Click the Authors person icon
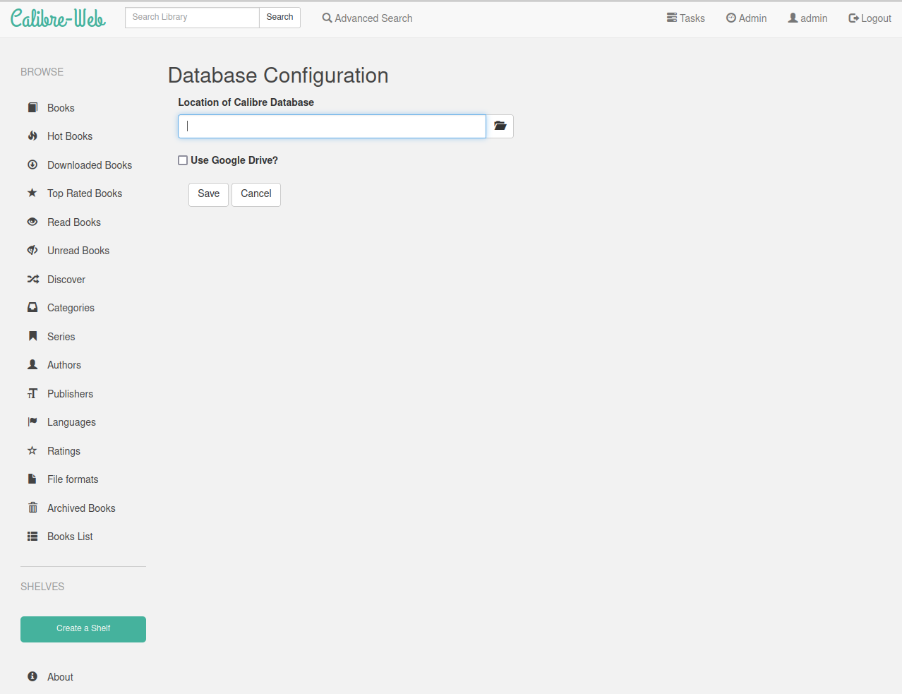The width and height of the screenshot is (902, 694). pyautogui.click(x=32, y=364)
